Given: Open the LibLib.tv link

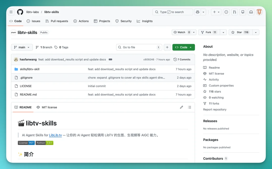Looking at the screenshot, I should [55, 135].
